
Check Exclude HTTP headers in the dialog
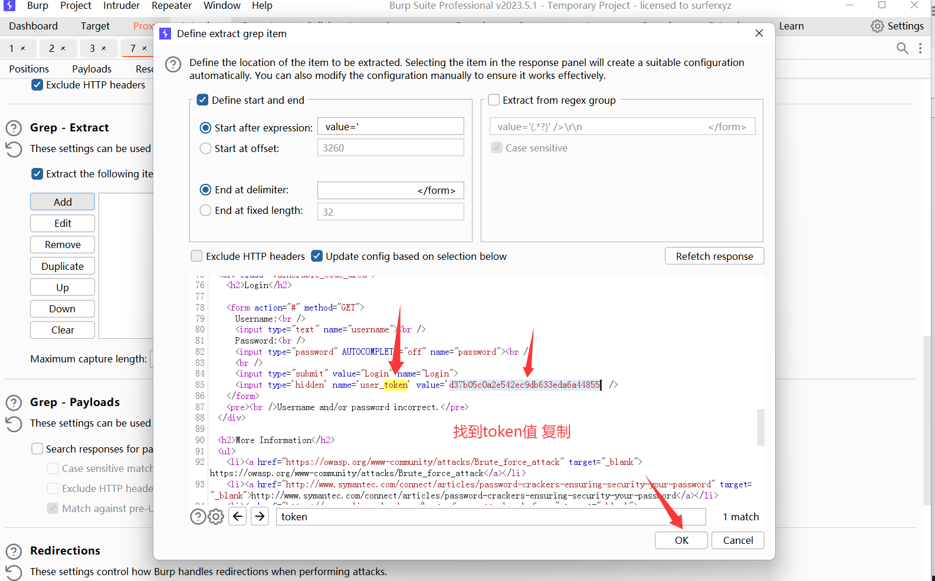pos(196,256)
